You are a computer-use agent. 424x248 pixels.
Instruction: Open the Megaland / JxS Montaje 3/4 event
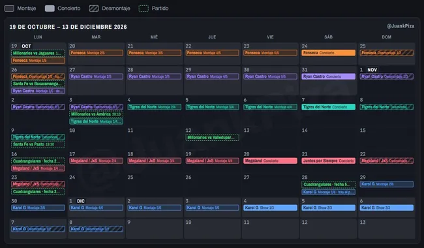[x=155, y=161]
